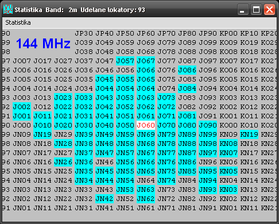Select the JN01 unworked locator
The image size is (279, 224).
pos(22,208)
